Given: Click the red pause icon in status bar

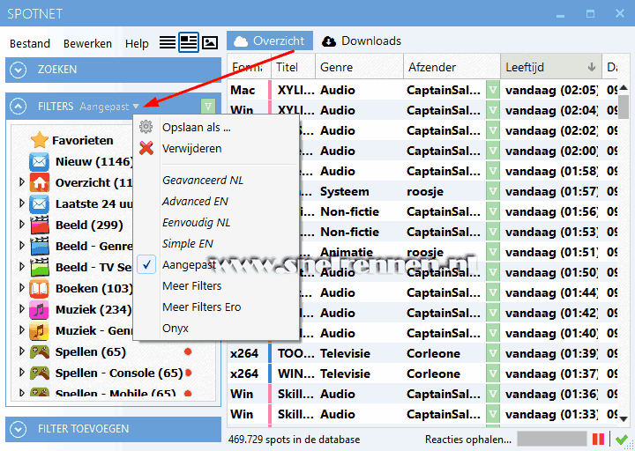Looking at the screenshot, I should pos(598,439).
